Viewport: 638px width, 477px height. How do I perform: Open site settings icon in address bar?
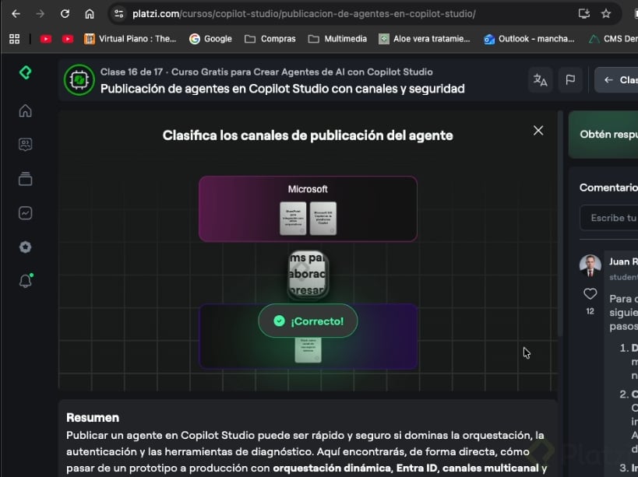(x=119, y=14)
